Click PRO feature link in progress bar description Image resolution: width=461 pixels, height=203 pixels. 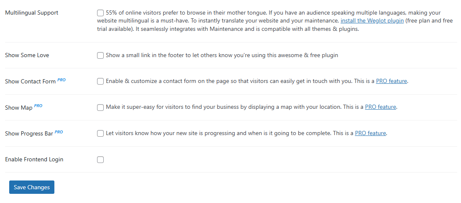(x=370, y=133)
